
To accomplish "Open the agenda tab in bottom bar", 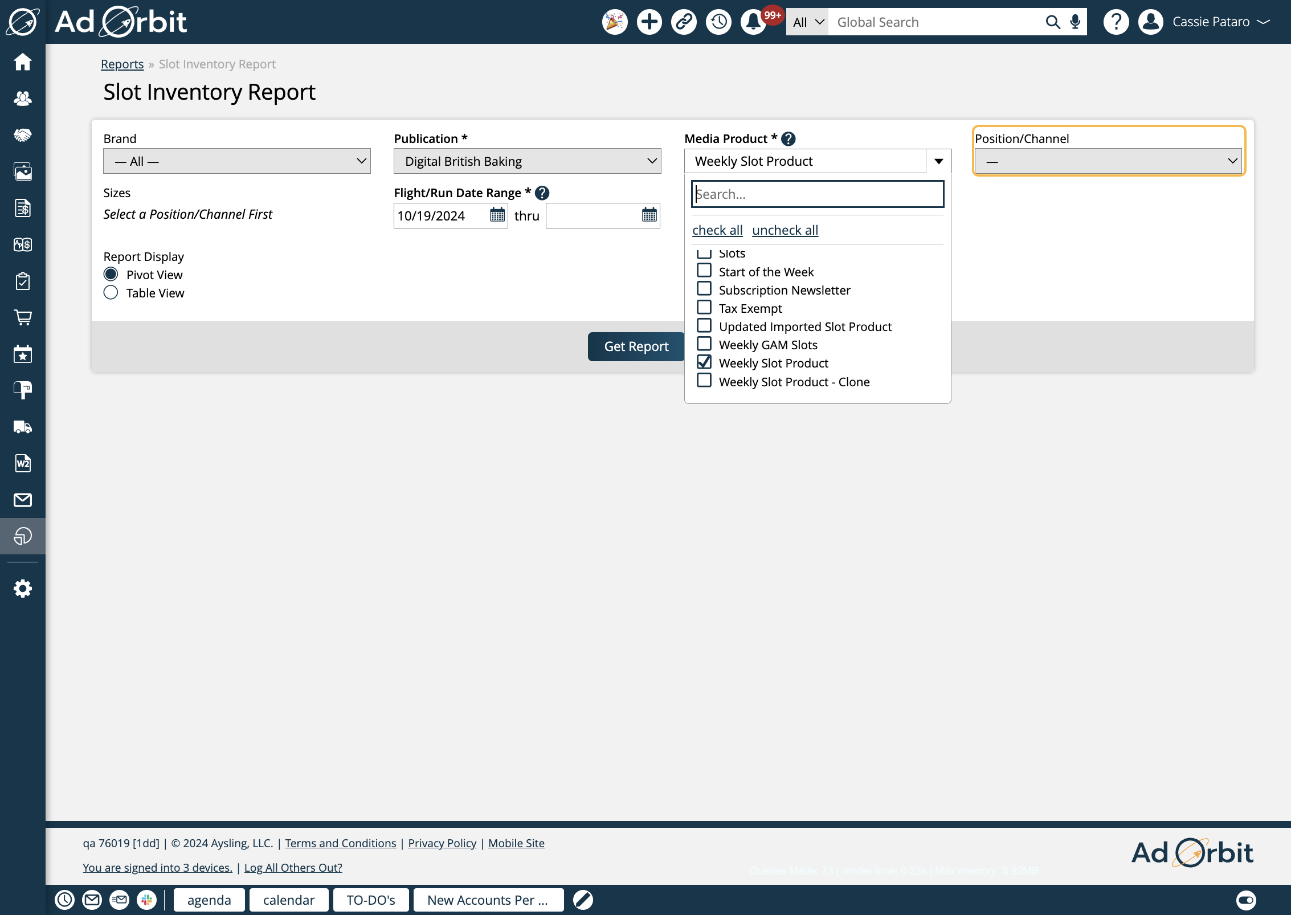I will pos(209,900).
